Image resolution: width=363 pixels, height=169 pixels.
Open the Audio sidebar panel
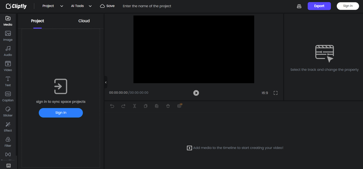[8, 51]
